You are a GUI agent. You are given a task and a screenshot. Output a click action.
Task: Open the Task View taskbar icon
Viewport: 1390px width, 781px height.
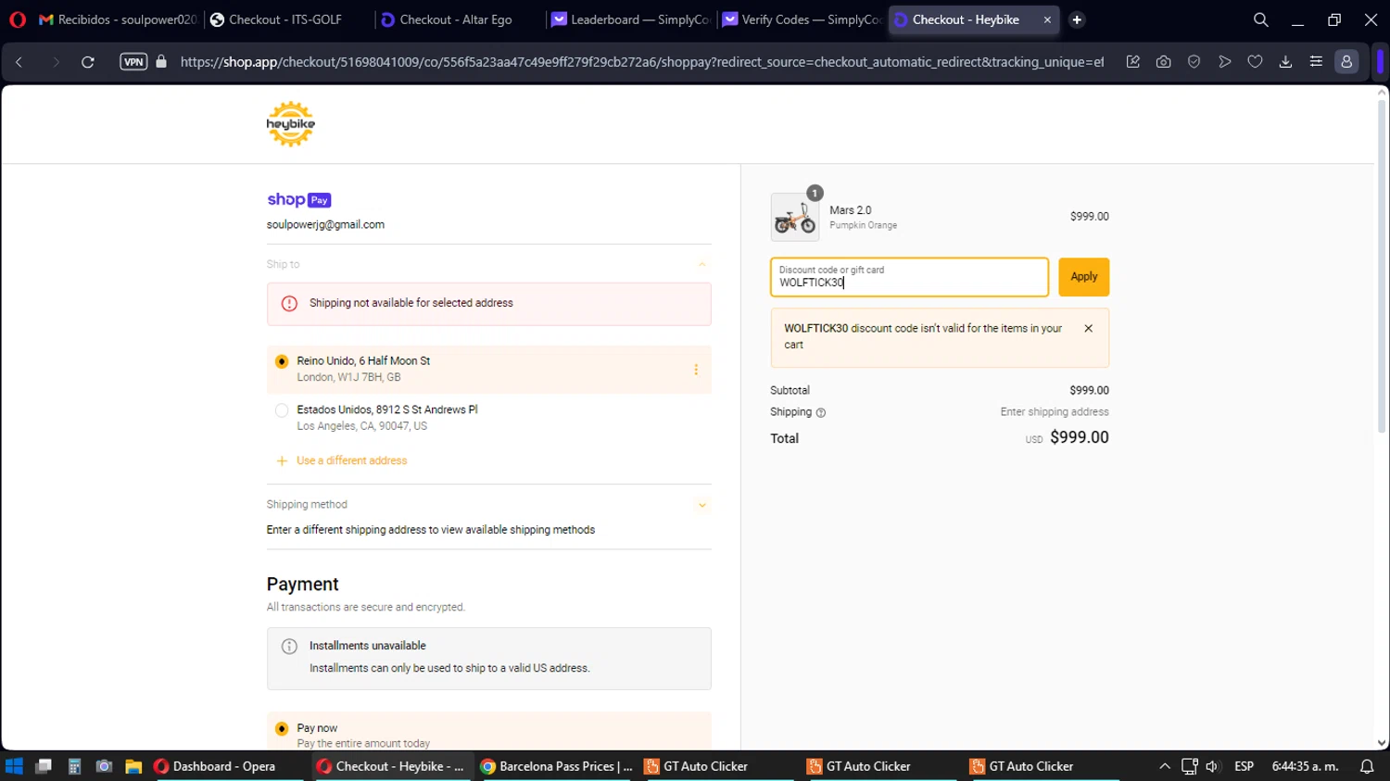point(44,766)
